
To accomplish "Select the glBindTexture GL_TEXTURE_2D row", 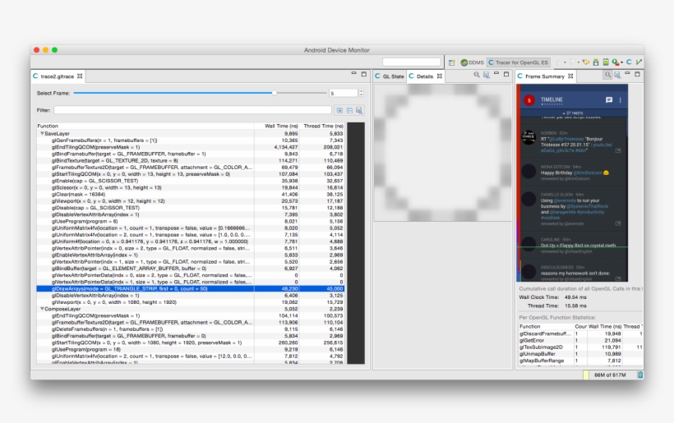I will click(x=191, y=161).
